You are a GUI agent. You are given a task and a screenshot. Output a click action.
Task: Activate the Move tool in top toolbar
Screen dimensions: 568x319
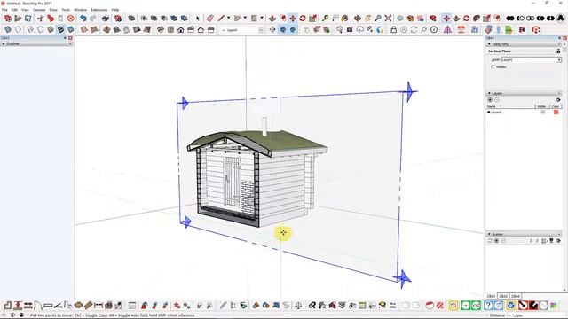coord(293,18)
